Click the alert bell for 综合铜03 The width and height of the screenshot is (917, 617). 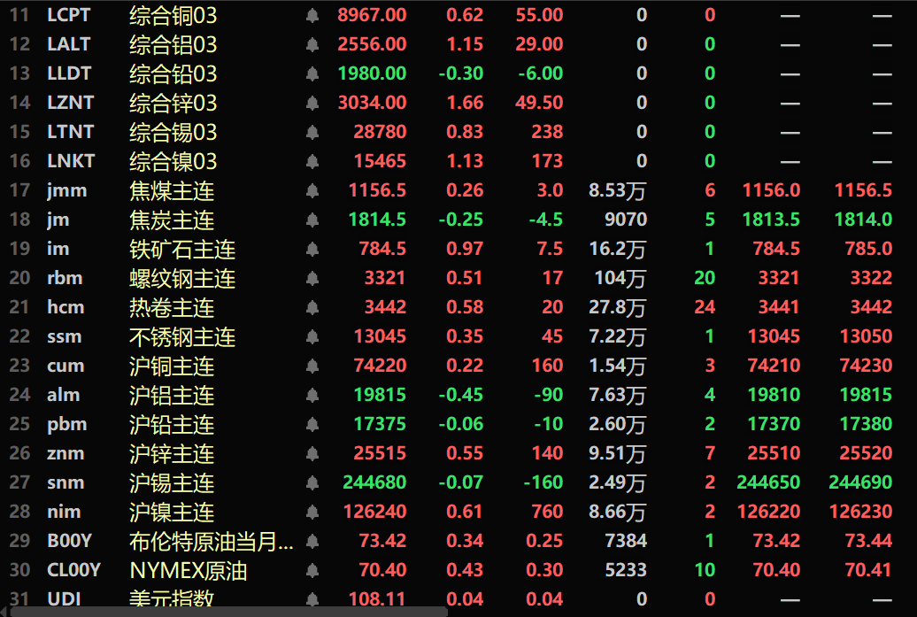[311, 15]
